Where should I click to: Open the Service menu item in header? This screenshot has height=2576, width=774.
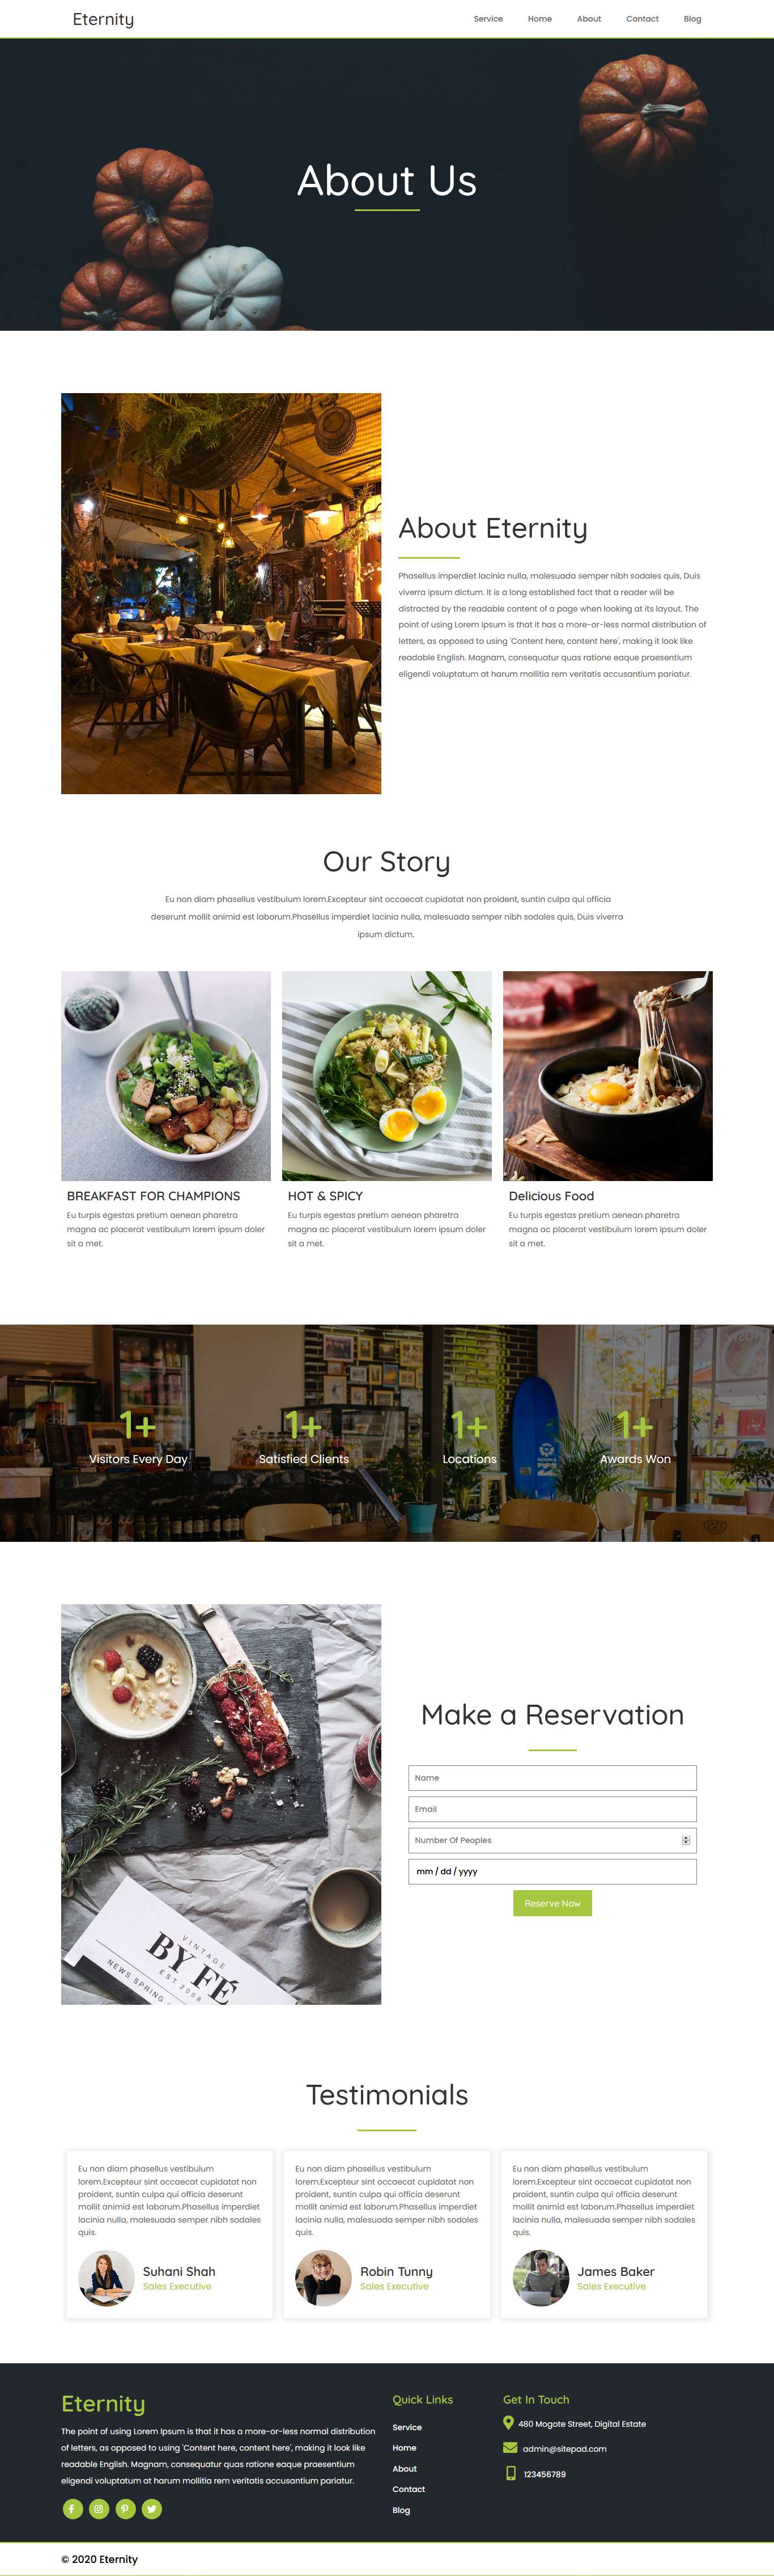point(488,19)
